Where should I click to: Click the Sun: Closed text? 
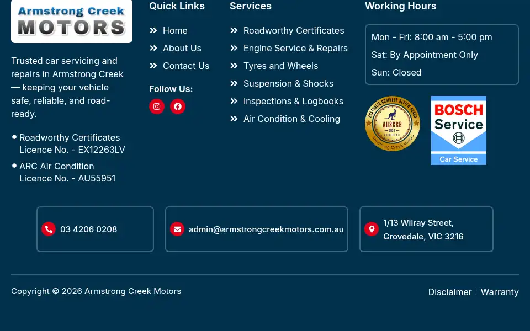[x=396, y=72]
